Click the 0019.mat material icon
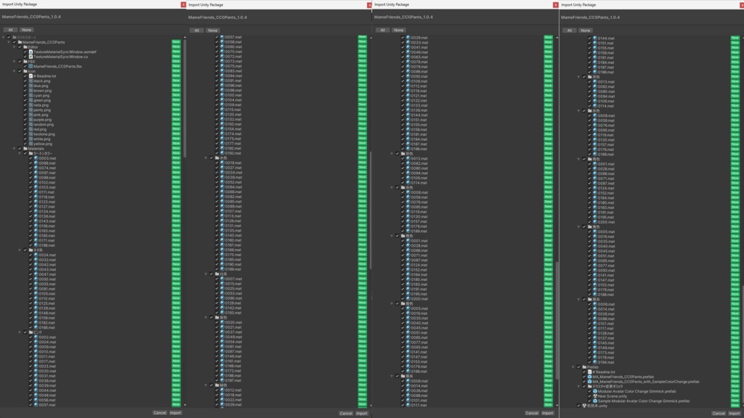 point(222,163)
